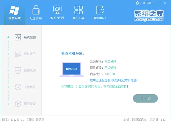Click the progress dot beside 系统检测
This screenshot has height=124, width=171.
point(8,37)
